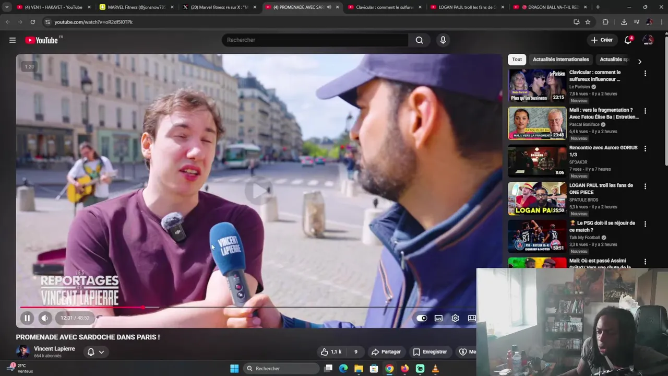Dislike the video
The width and height of the screenshot is (668, 376).
point(356,352)
